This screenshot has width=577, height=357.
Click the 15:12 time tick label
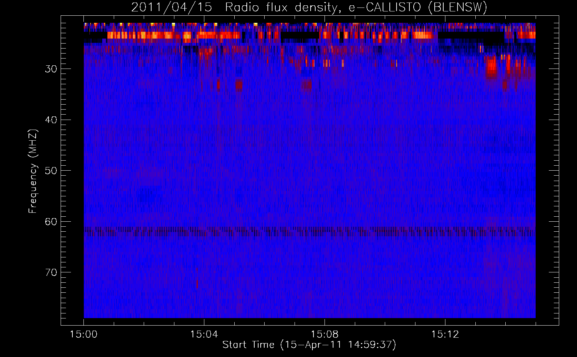pos(445,335)
